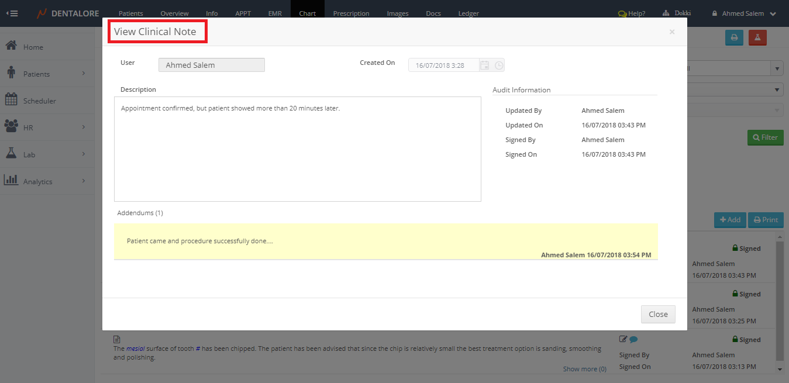Click the red flask icon button
The height and width of the screenshot is (383, 789).
tap(757, 37)
